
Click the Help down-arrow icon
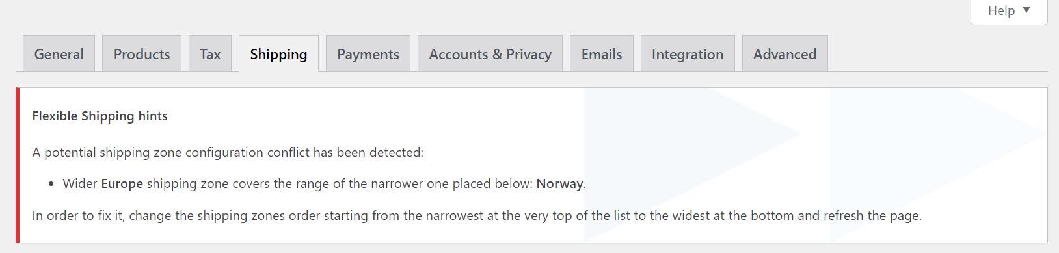click(x=1026, y=10)
